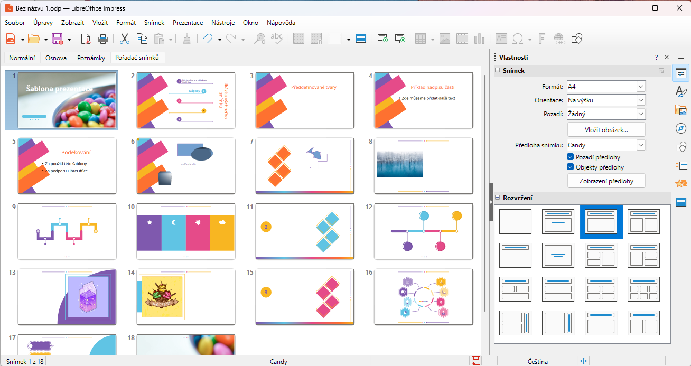
Task: Open the Gallery deck in sidebar
Action: tap(681, 110)
